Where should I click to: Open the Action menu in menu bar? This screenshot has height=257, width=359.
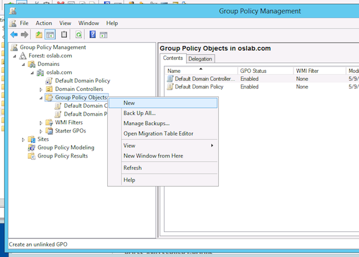pyautogui.click(x=44, y=23)
